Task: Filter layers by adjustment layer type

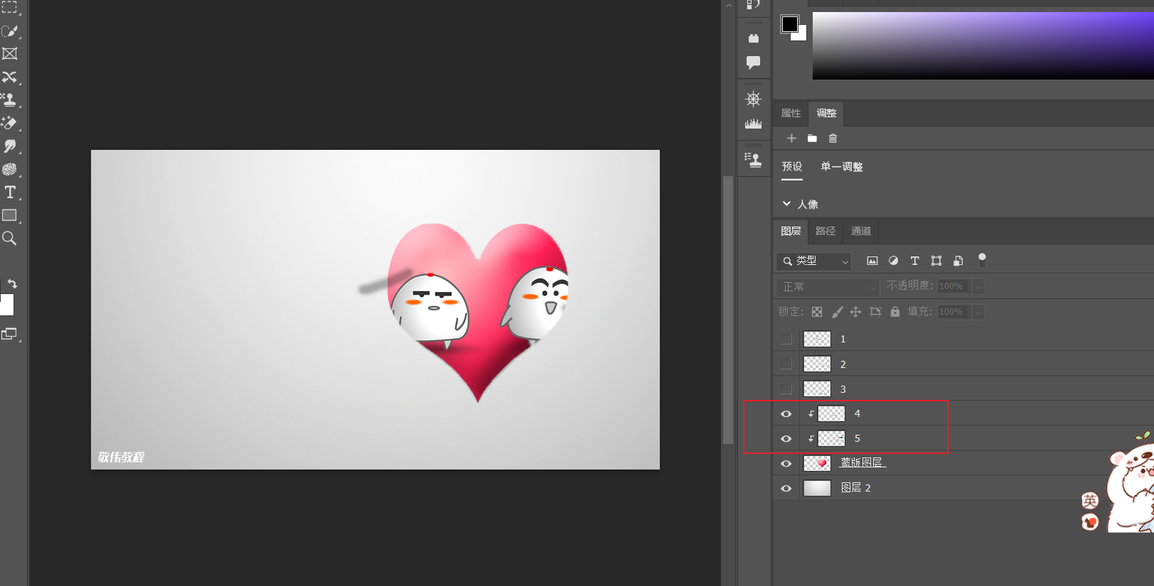Action: coord(894,261)
